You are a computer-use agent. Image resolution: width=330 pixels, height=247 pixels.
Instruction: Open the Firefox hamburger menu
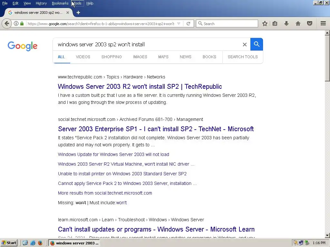pyautogui.click(x=323, y=23)
